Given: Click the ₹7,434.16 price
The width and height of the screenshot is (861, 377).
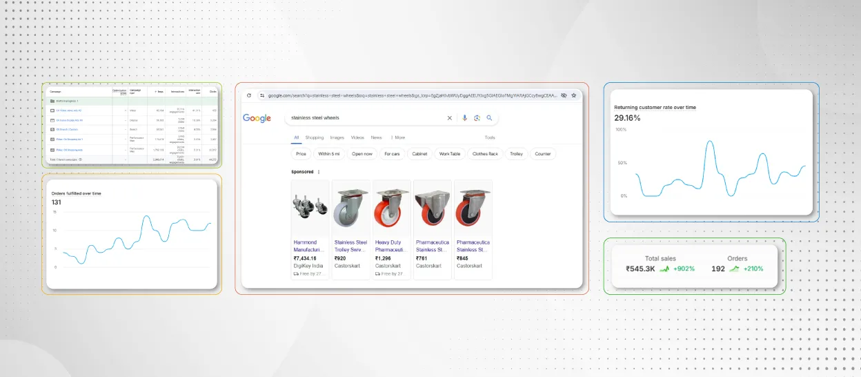Looking at the screenshot, I should coord(305,258).
